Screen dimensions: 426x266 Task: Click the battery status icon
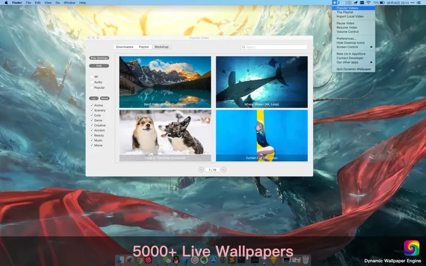click(382, 3)
